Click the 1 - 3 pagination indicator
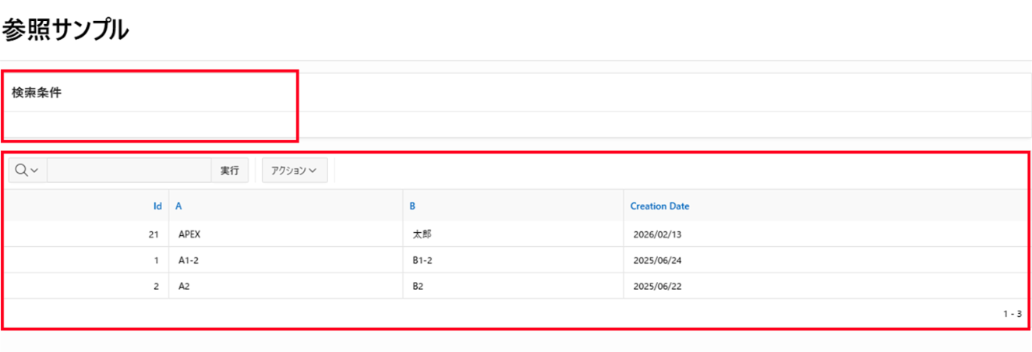 click(x=1012, y=314)
